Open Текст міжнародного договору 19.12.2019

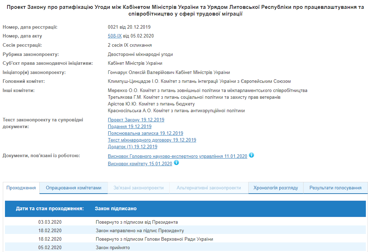(152, 140)
